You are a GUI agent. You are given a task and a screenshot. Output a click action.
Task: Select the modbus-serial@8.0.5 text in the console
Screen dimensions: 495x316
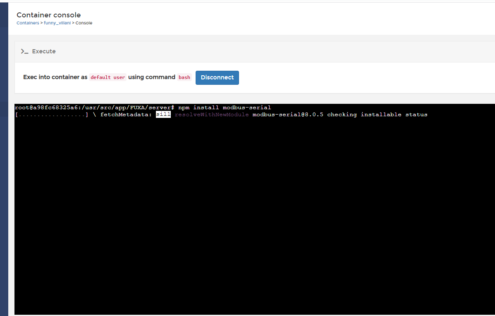tap(289, 114)
